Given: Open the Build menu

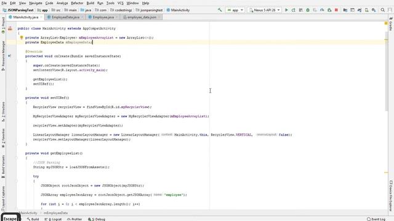Looking at the screenshot, I should click(90, 3).
